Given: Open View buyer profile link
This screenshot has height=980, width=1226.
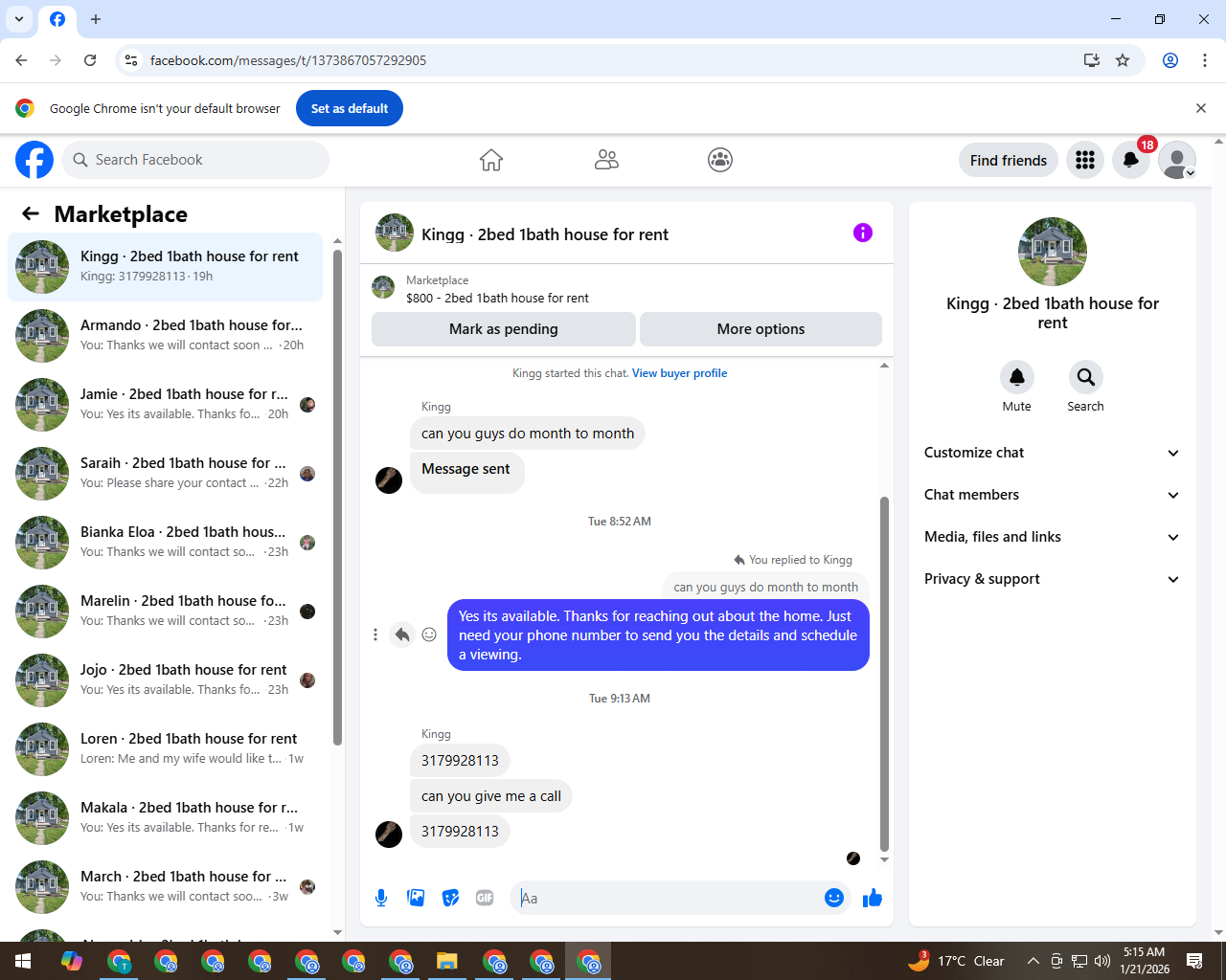Looking at the screenshot, I should (x=679, y=373).
